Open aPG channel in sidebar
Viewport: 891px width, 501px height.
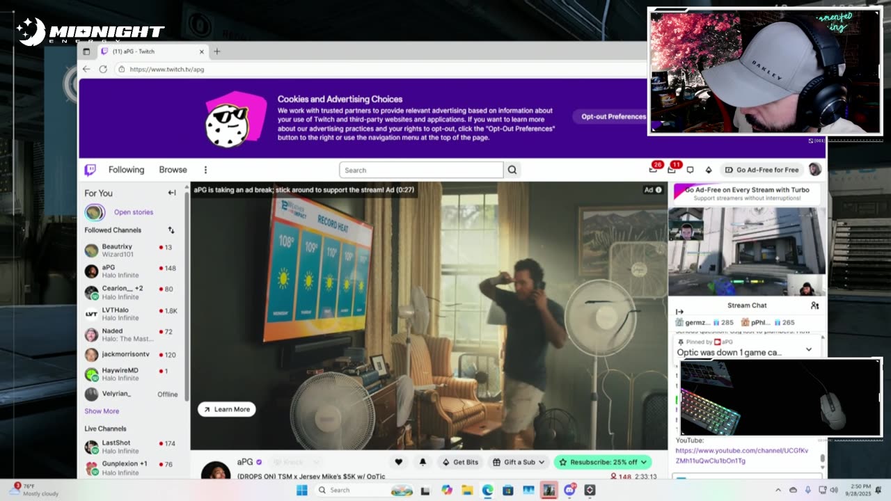[x=132, y=271]
